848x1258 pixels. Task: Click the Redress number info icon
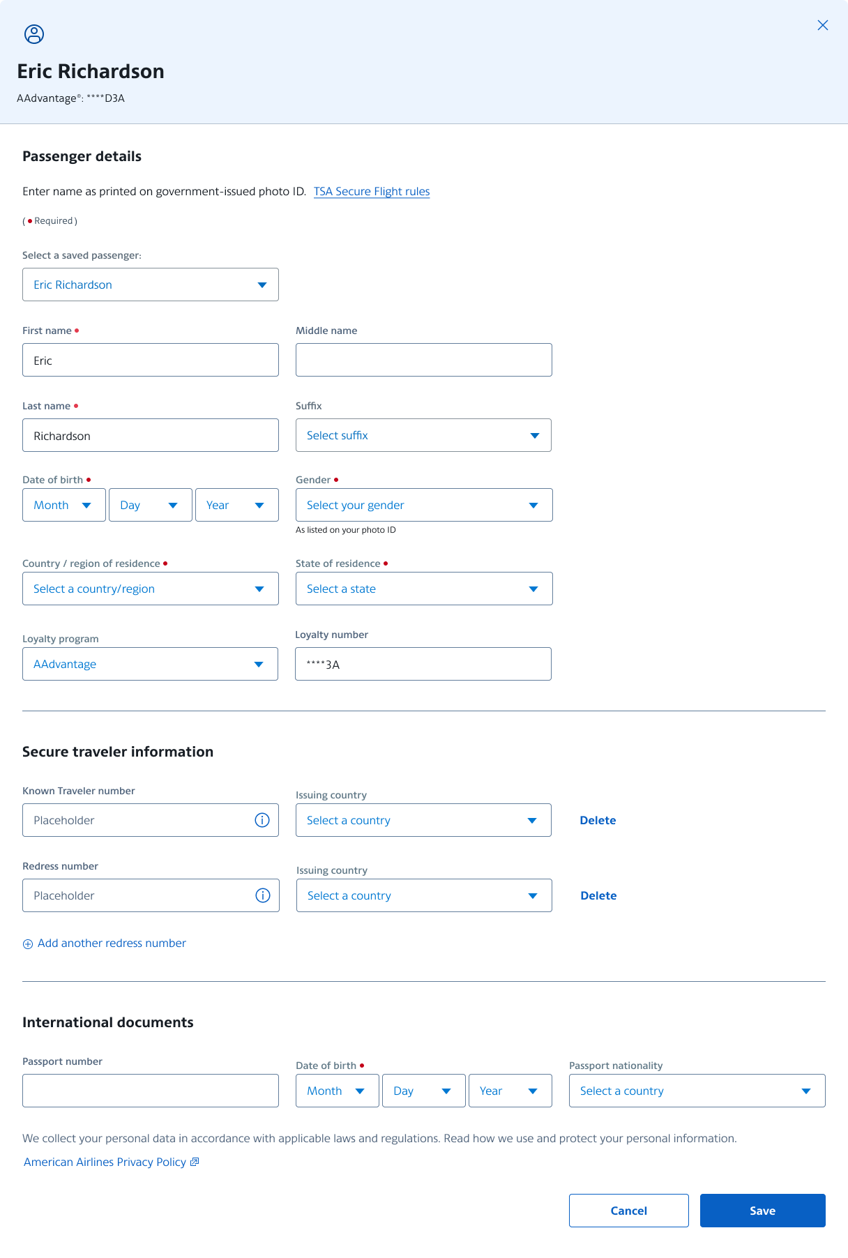pos(263,895)
